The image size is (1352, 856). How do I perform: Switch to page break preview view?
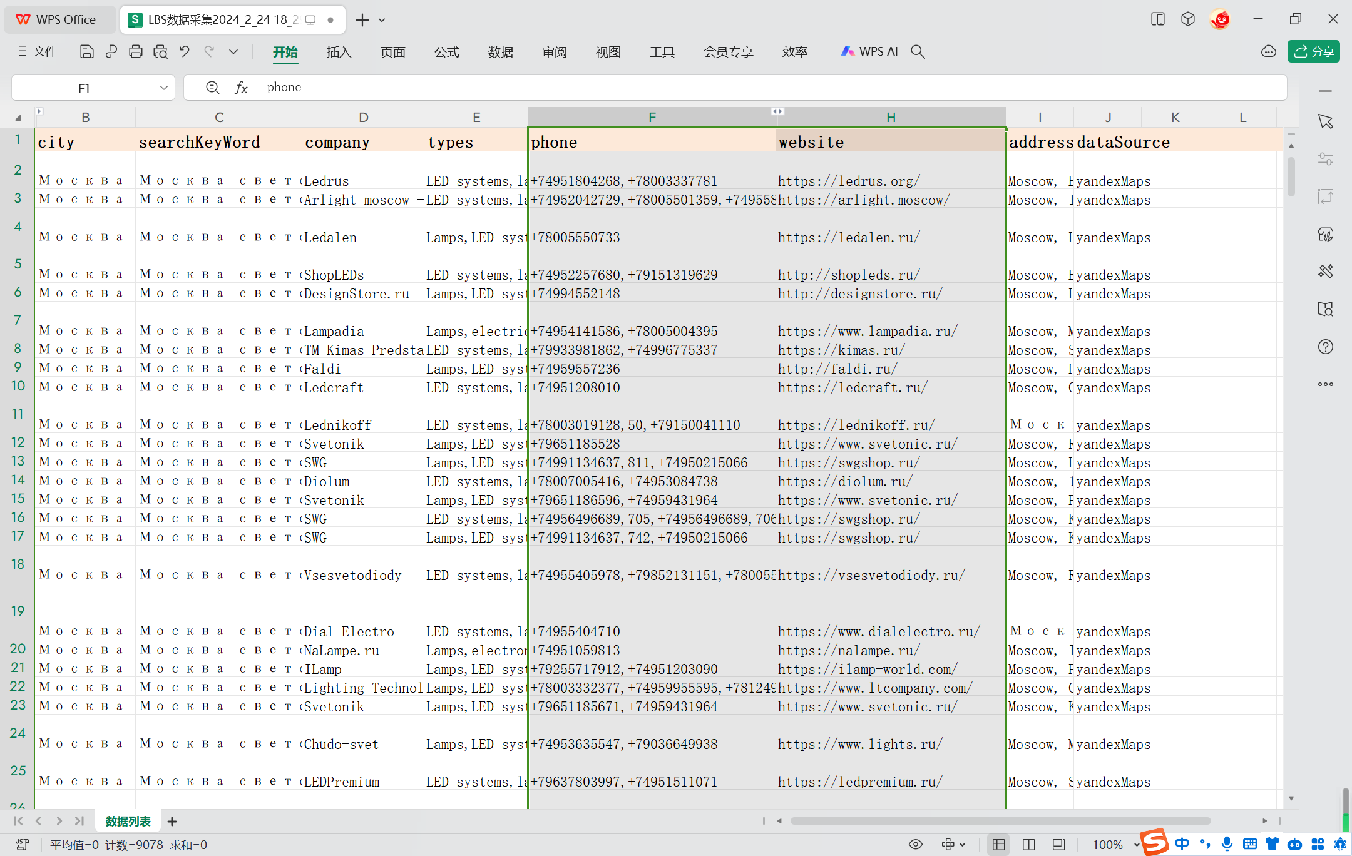[1029, 845]
